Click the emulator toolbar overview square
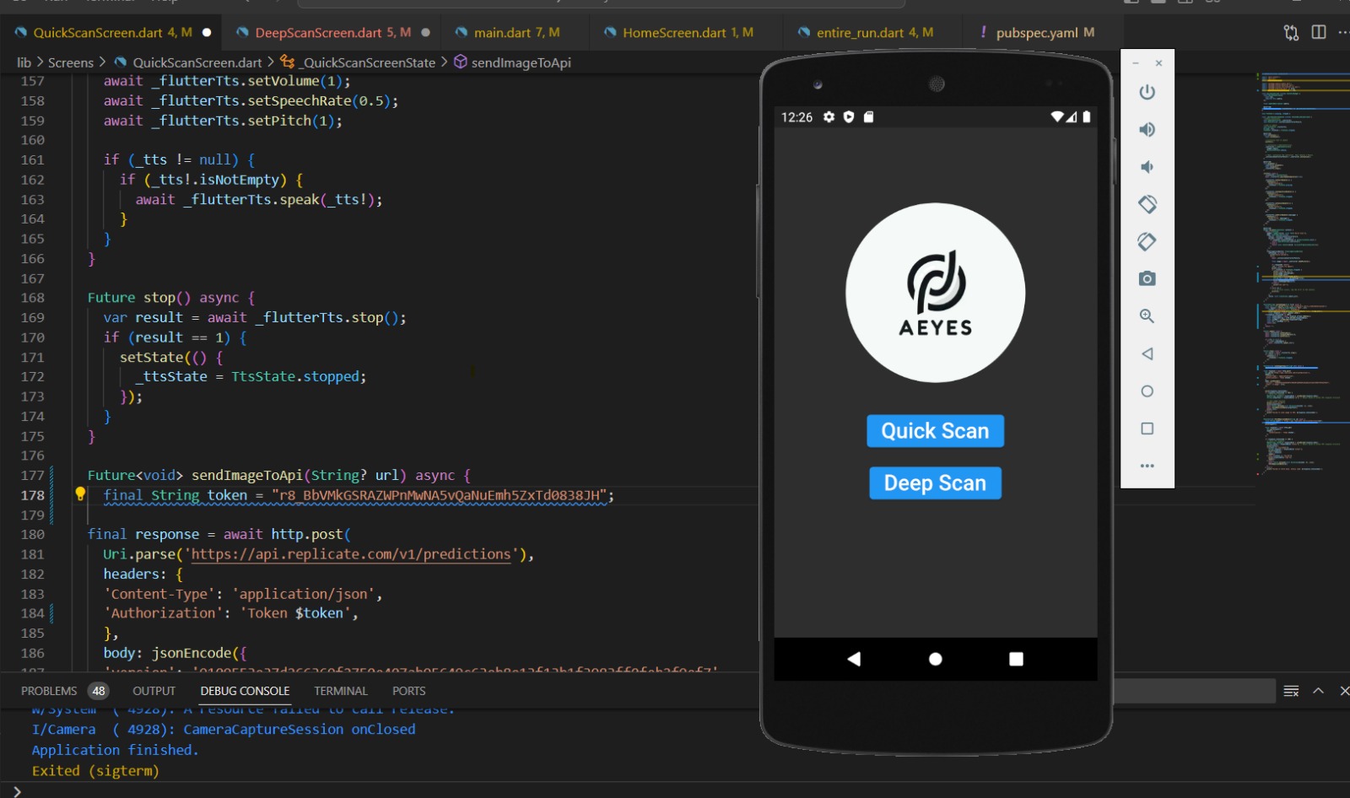Screen dimensions: 1350x798 pos(1147,429)
